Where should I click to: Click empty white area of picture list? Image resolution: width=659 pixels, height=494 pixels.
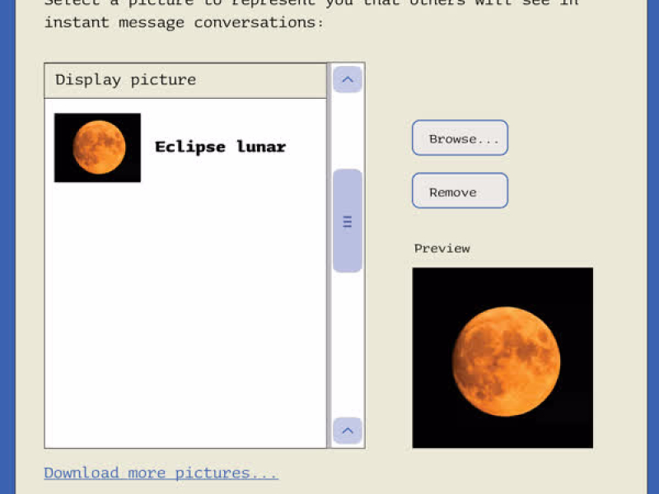[185, 329]
